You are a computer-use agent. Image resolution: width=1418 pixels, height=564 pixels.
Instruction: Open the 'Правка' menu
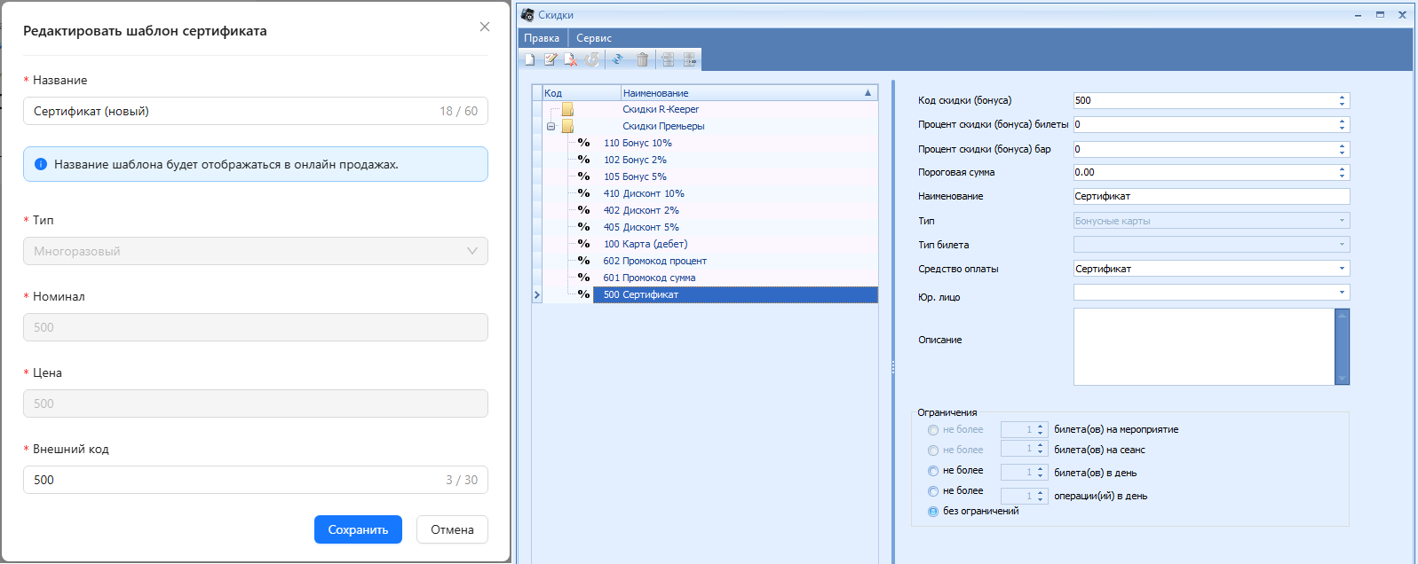tap(542, 38)
